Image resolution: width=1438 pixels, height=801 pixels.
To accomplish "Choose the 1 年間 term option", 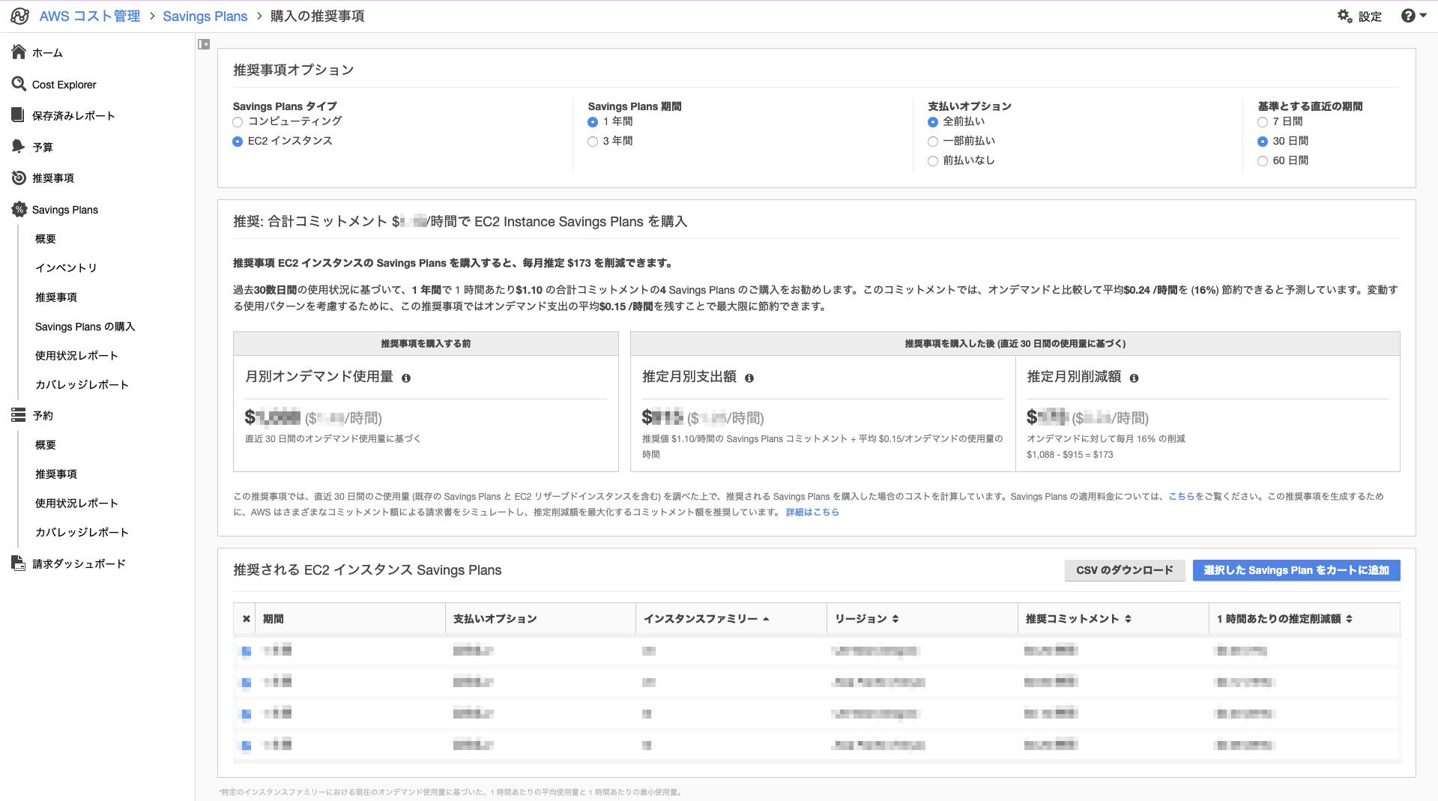I will [593, 122].
